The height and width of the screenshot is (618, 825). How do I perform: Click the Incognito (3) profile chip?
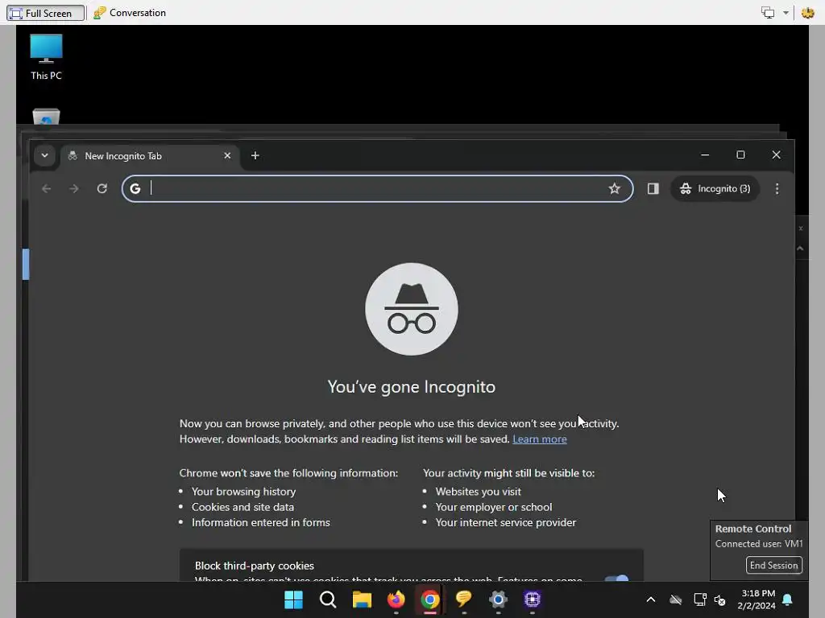(x=715, y=188)
